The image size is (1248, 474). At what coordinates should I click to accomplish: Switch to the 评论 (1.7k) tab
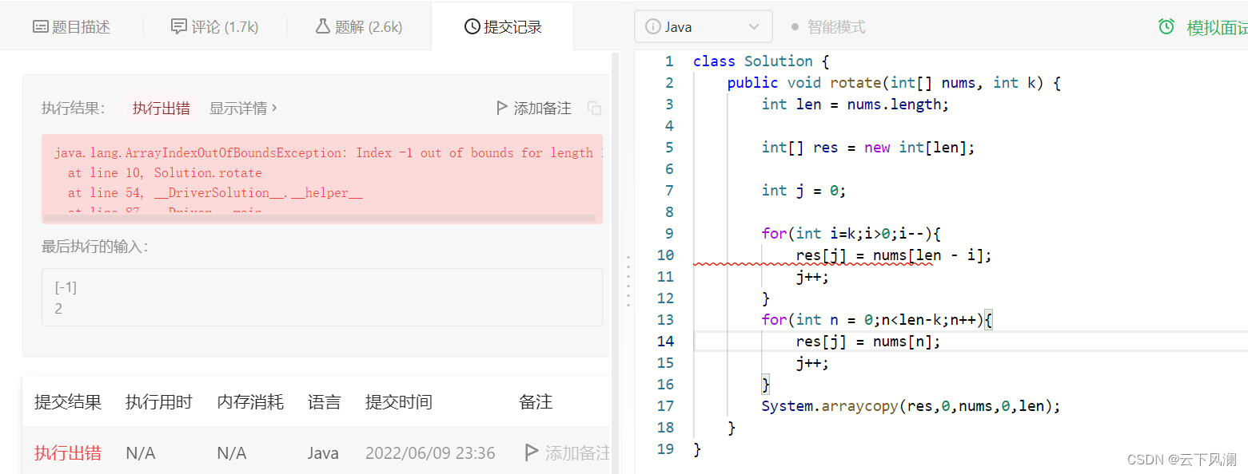tap(214, 26)
